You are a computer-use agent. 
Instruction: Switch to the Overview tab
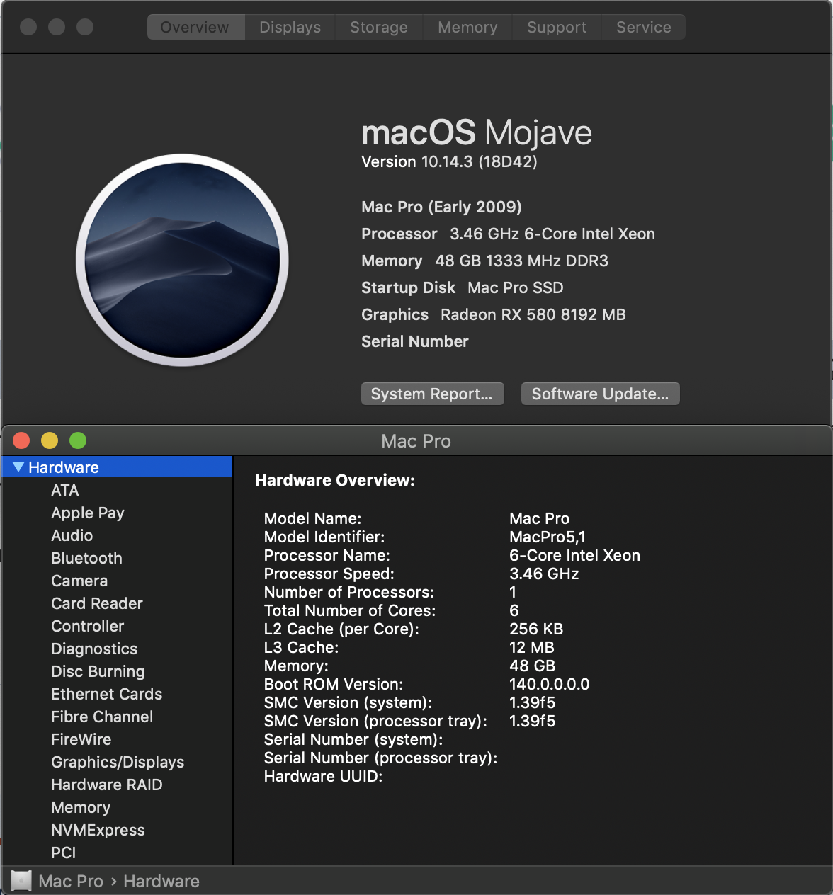[x=195, y=27]
